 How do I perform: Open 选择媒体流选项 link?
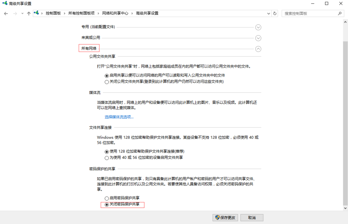click(x=119, y=117)
